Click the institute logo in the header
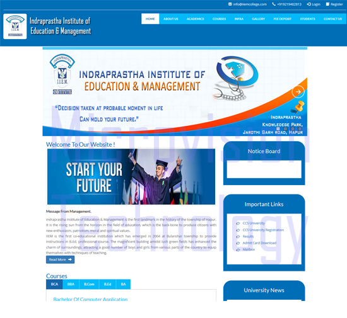 15,26
